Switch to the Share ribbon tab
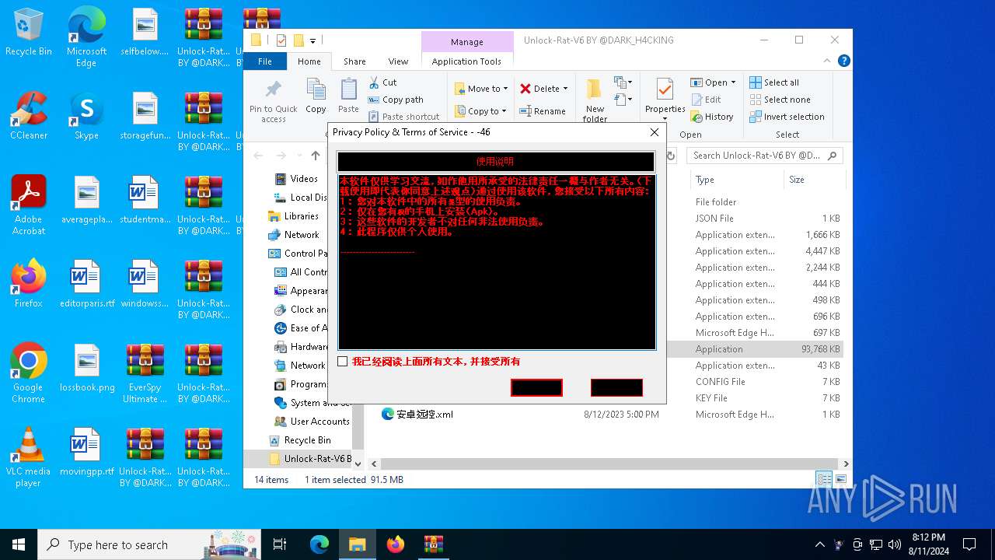 point(354,61)
